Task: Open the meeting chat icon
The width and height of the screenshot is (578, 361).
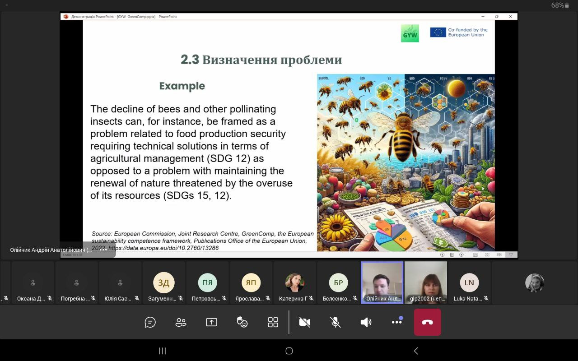Action: 150,322
